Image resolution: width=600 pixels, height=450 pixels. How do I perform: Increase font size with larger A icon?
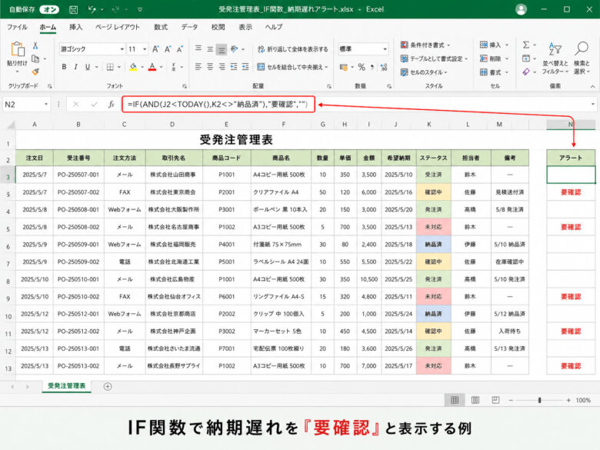coord(155,49)
